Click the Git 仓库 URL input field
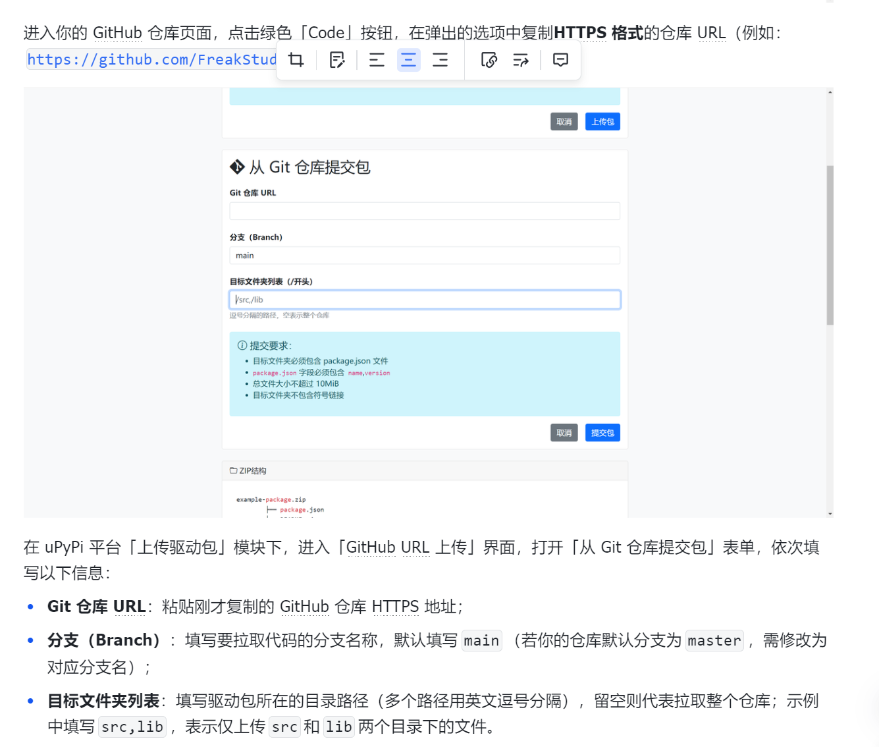The width and height of the screenshot is (879, 747). coord(425,211)
